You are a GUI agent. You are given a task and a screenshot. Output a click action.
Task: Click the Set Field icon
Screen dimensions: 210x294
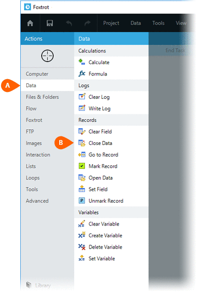tap(82, 189)
